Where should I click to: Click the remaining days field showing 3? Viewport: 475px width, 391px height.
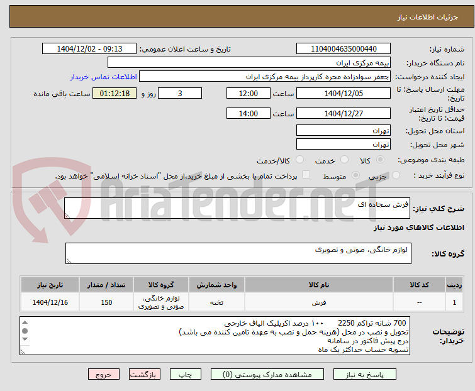(x=180, y=93)
